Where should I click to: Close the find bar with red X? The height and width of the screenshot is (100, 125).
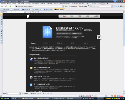124,94
